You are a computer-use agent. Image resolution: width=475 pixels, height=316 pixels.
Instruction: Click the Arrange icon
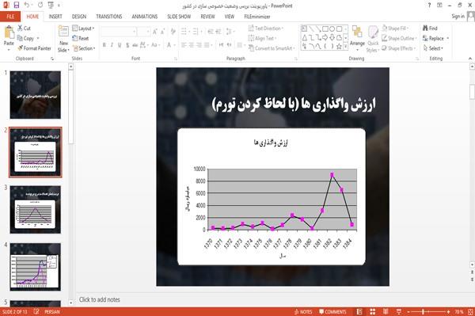click(x=357, y=32)
